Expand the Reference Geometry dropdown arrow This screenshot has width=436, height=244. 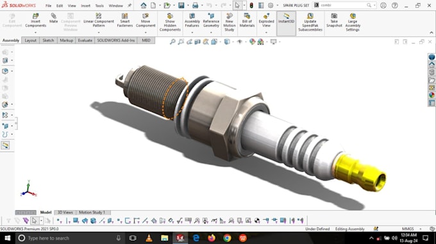click(x=211, y=33)
